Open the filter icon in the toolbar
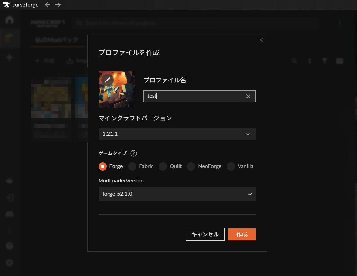Screen dimensions: 357x276 pos(324,61)
